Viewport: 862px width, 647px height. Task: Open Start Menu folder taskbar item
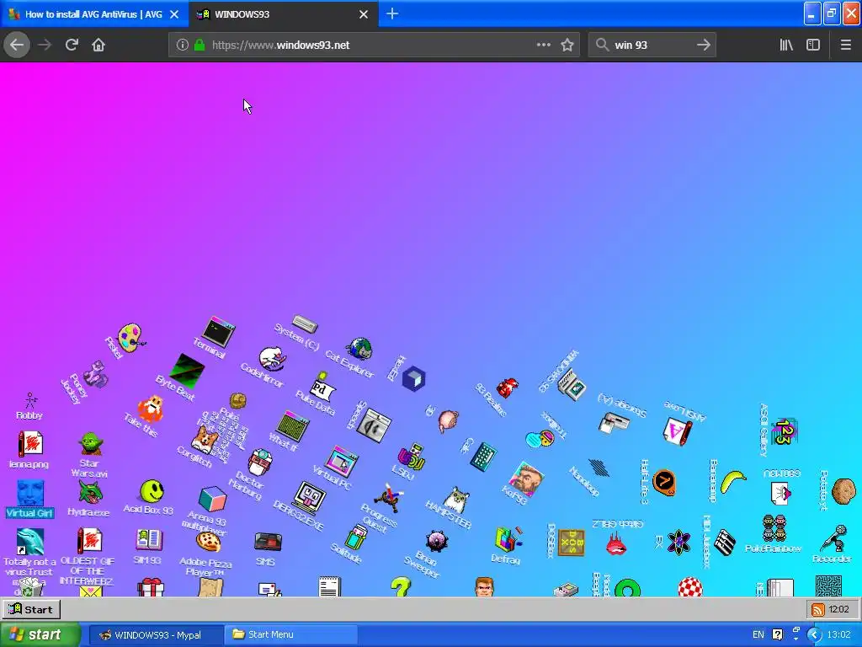(290, 635)
